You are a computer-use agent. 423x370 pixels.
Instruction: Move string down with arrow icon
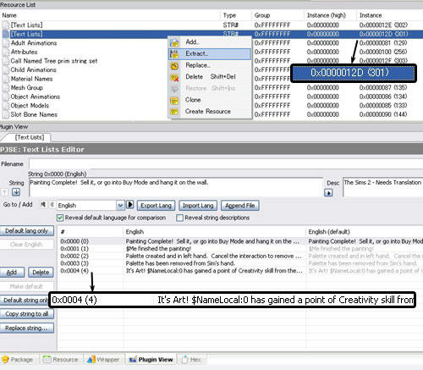pos(16,192)
